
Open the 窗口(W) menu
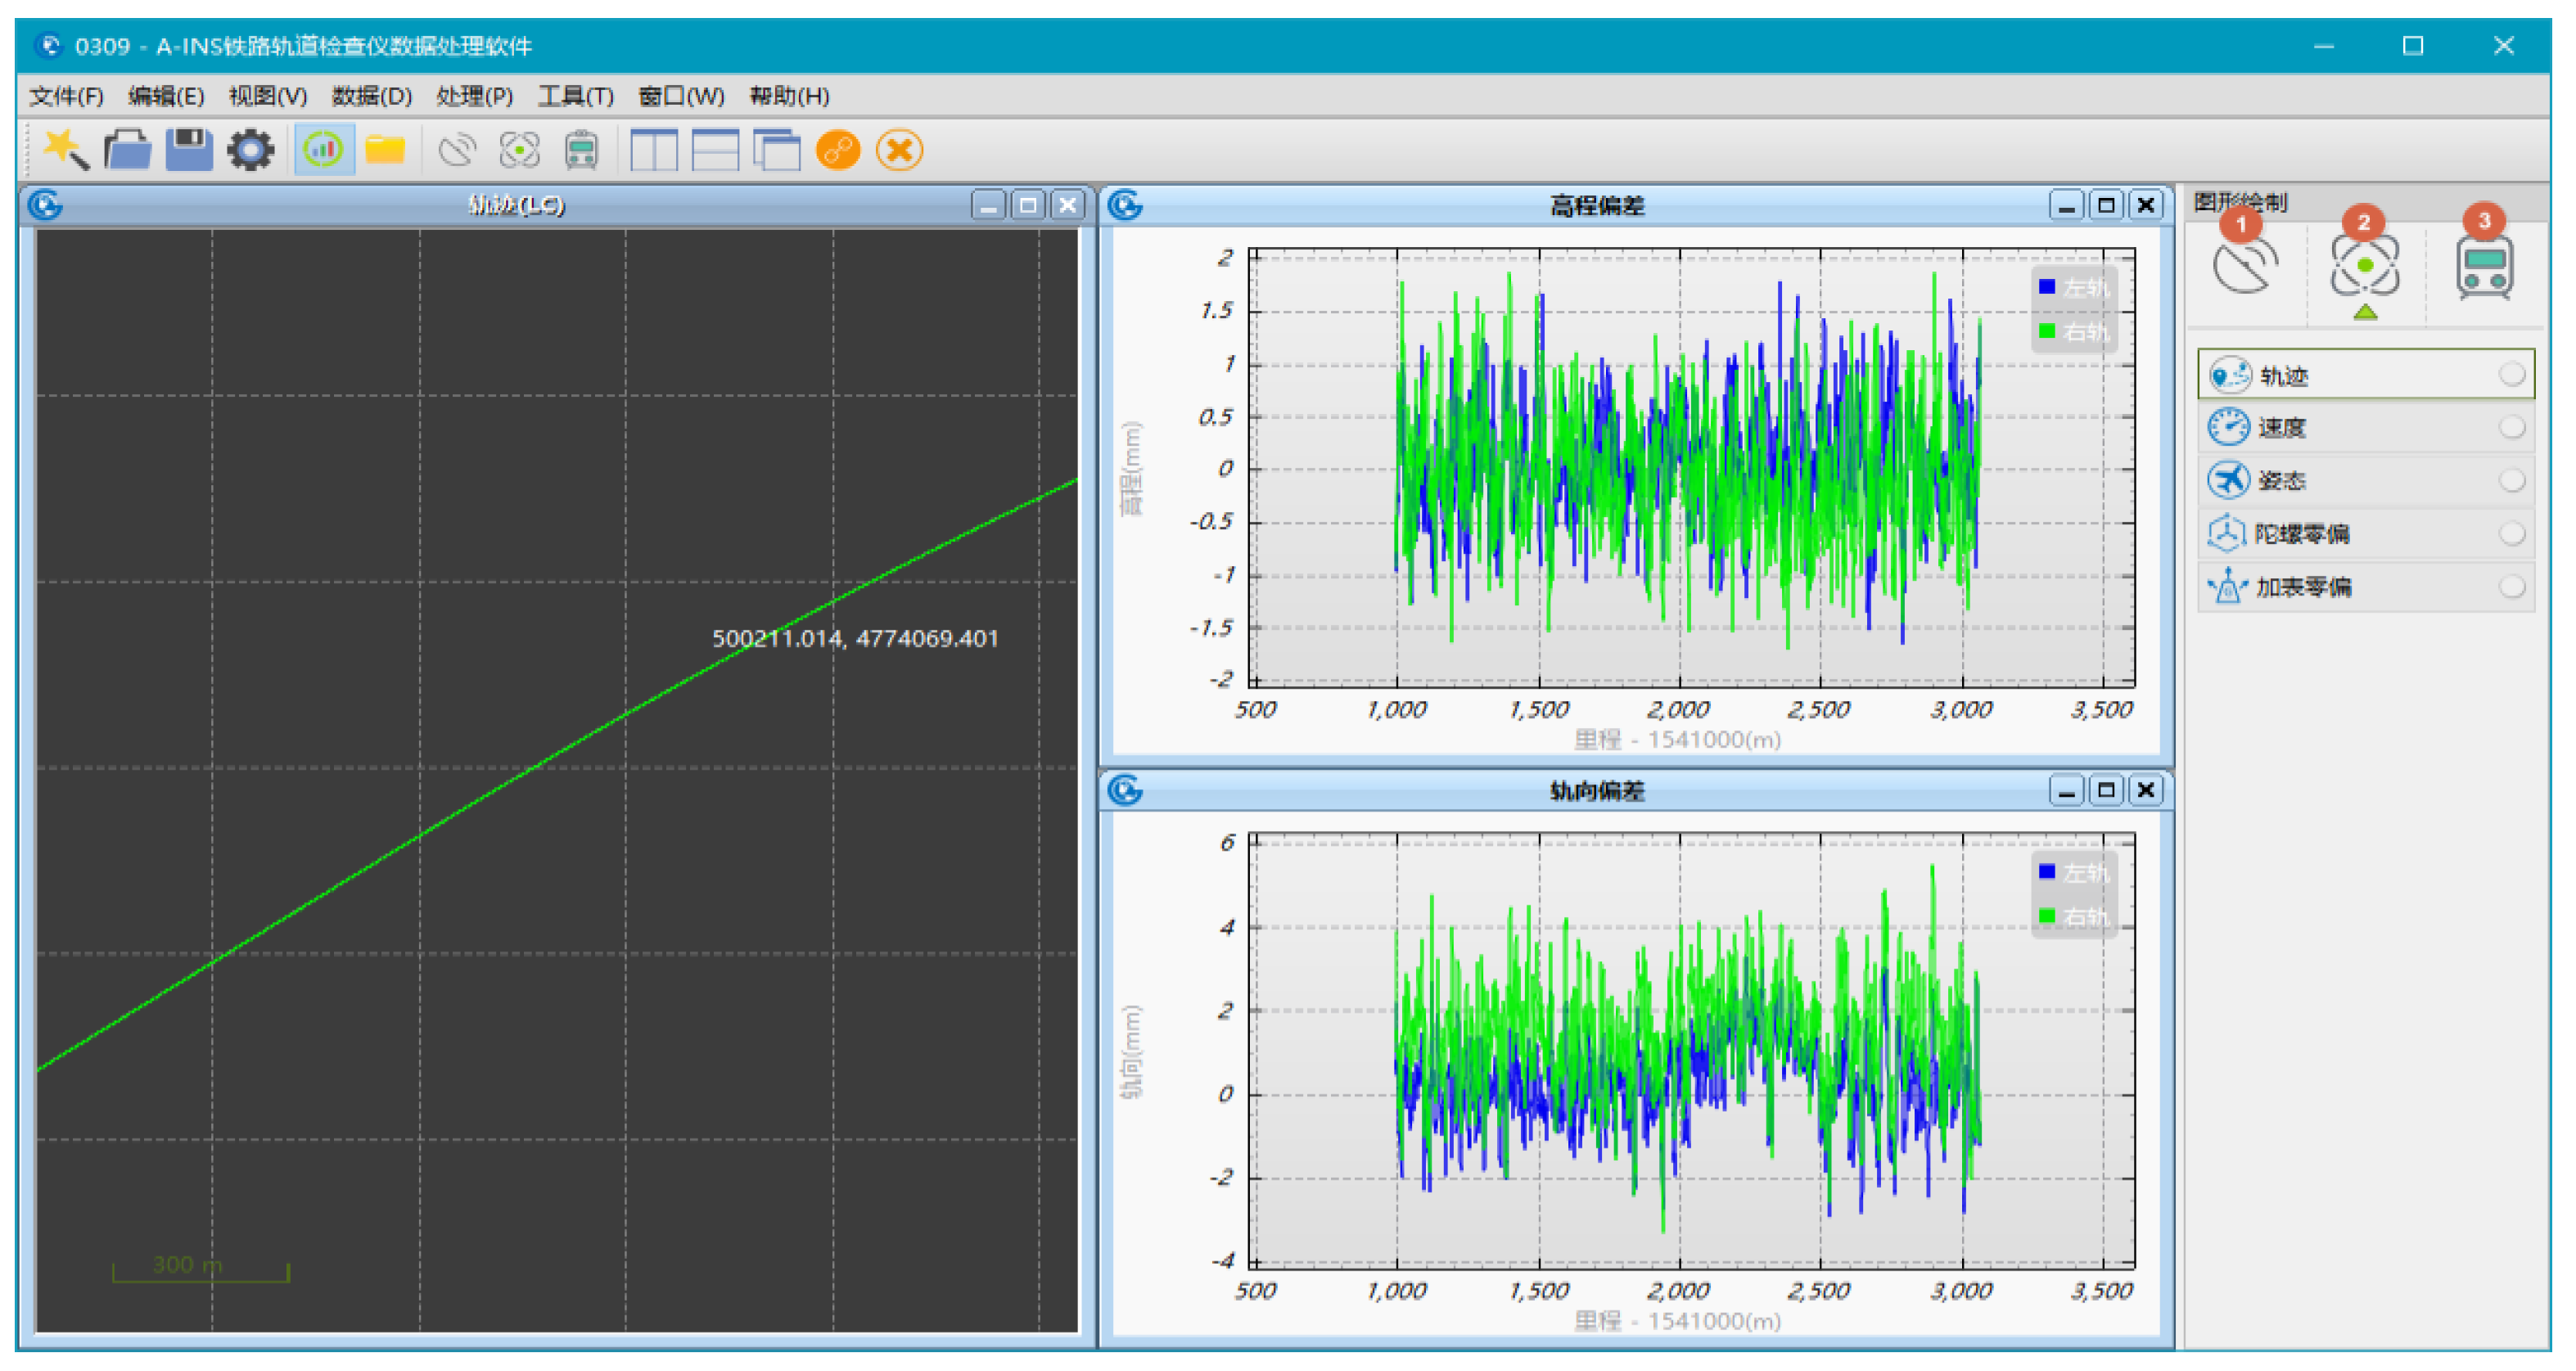[x=682, y=96]
